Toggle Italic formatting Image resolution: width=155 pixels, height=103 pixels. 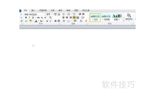pos(29,18)
